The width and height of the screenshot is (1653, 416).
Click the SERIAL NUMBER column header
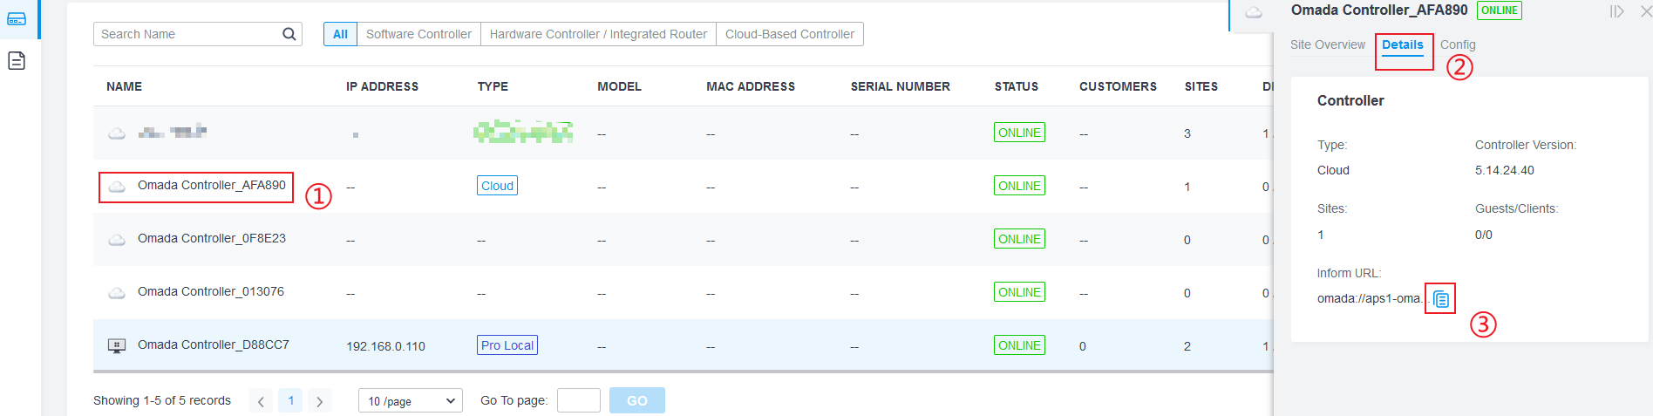pyautogui.click(x=901, y=86)
